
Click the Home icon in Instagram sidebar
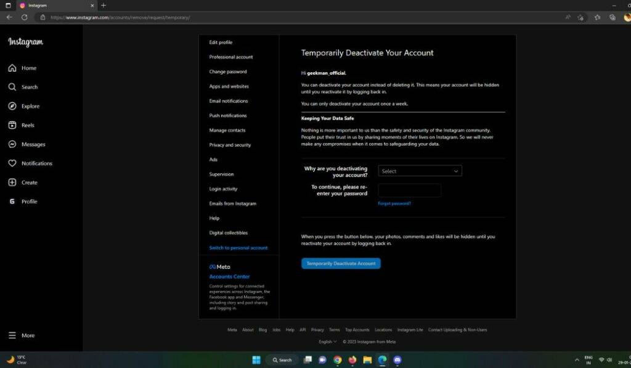(x=12, y=68)
